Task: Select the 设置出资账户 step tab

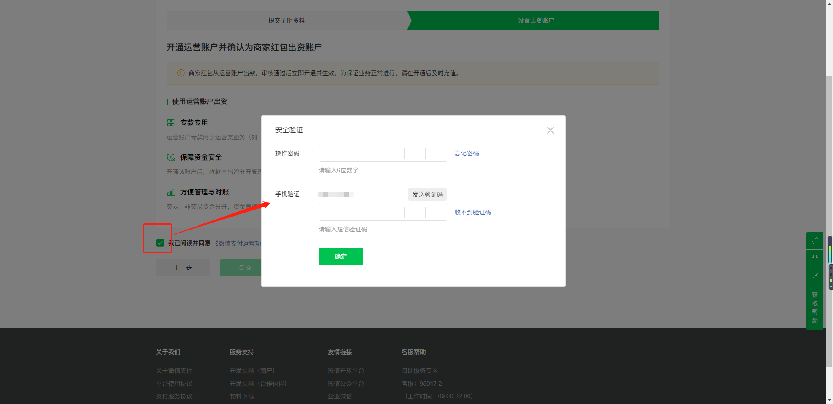Action: click(x=535, y=20)
